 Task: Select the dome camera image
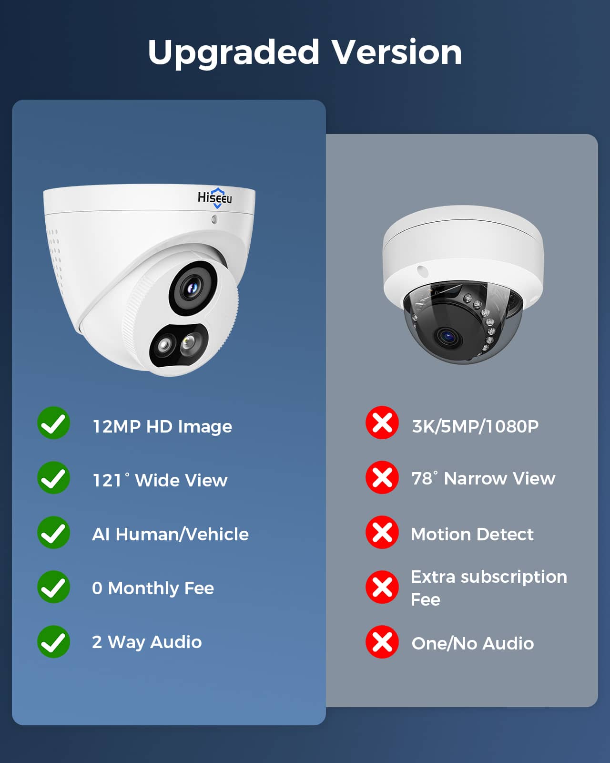coord(463,285)
